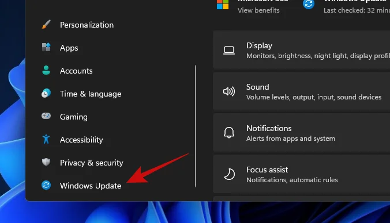Click the Personalization paintbrush icon
390x223 pixels.
46,25
